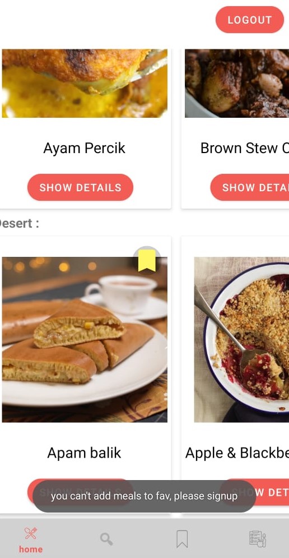Image resolution: width=289 pixels, height=558 pixels.
Task: Select the Apple & Blackberry title text
Action: point(237,453)
